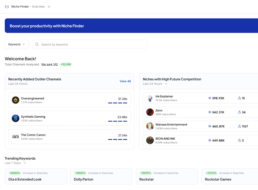Click the upload icon for Zenn
This screenshot has height=190, width=258.
click(239, 112)
